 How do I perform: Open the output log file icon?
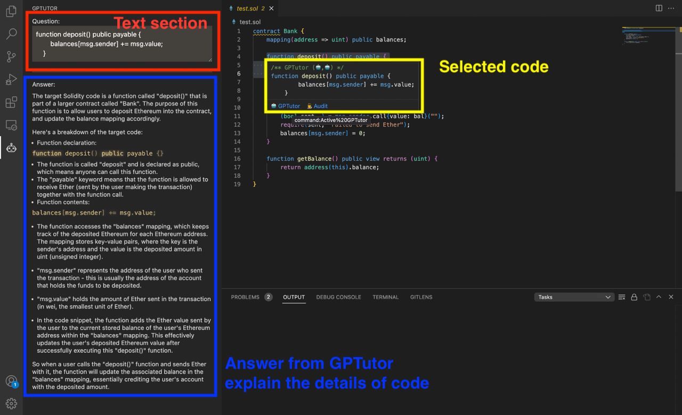pos(646,297)
